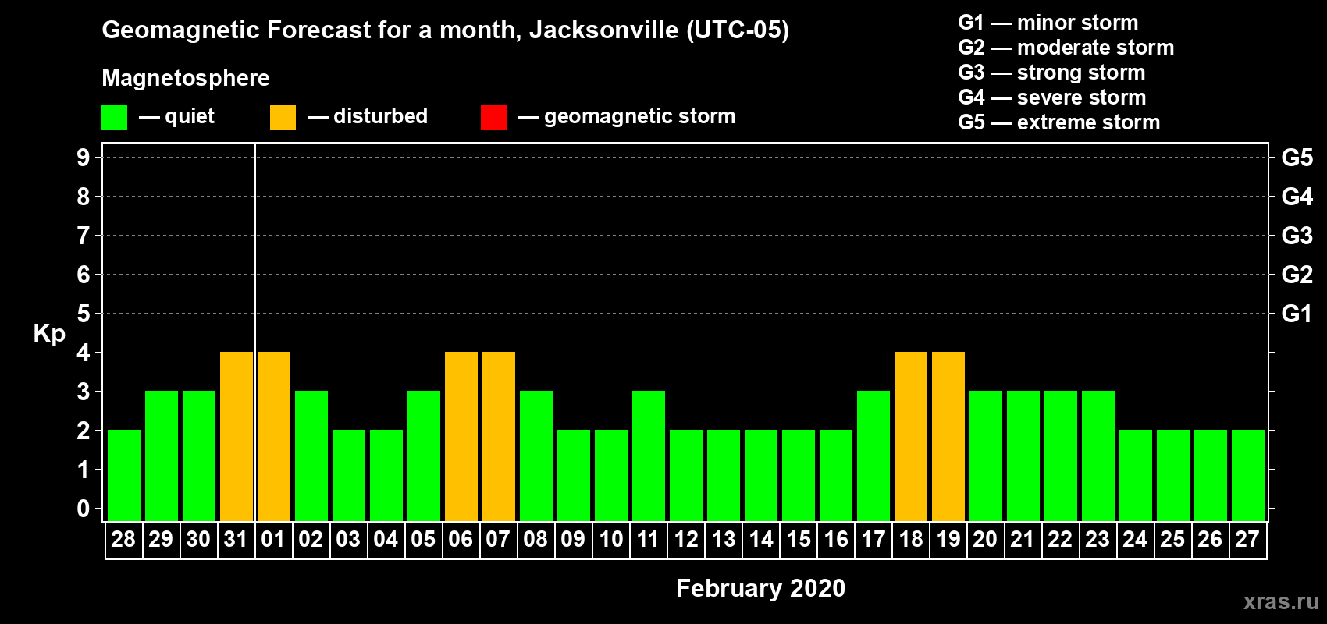Click the orange bar for February 07
This screenshot has width=1327, height=624.
click(499, 436)
